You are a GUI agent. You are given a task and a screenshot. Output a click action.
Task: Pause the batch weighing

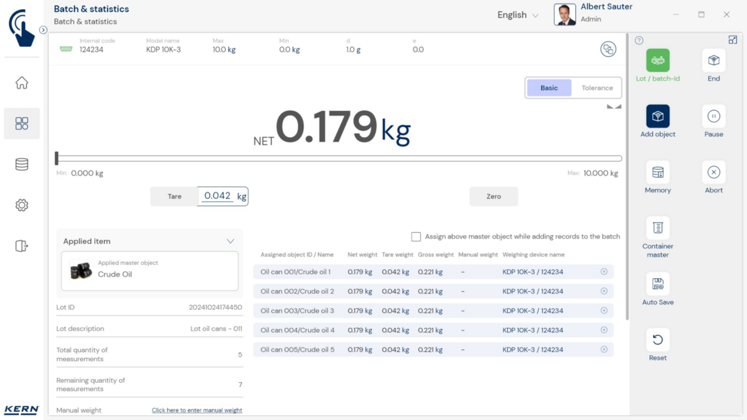point(713,116)
